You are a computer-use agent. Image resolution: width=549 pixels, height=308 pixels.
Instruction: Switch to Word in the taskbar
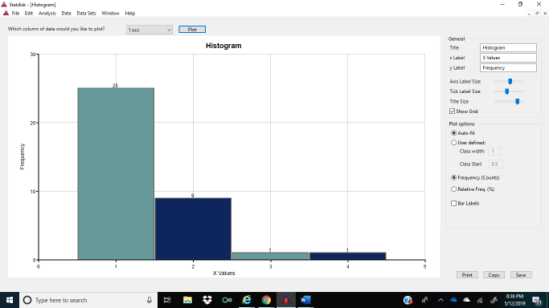[305, 300]
